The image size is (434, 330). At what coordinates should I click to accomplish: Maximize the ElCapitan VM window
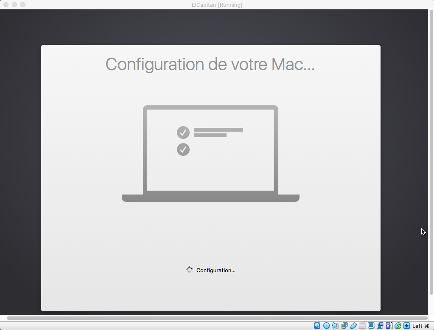pyautogui.click(x=23, y=5)
